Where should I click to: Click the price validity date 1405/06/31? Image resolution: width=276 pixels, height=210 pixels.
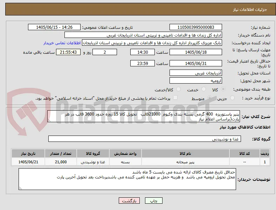(196, 63)
